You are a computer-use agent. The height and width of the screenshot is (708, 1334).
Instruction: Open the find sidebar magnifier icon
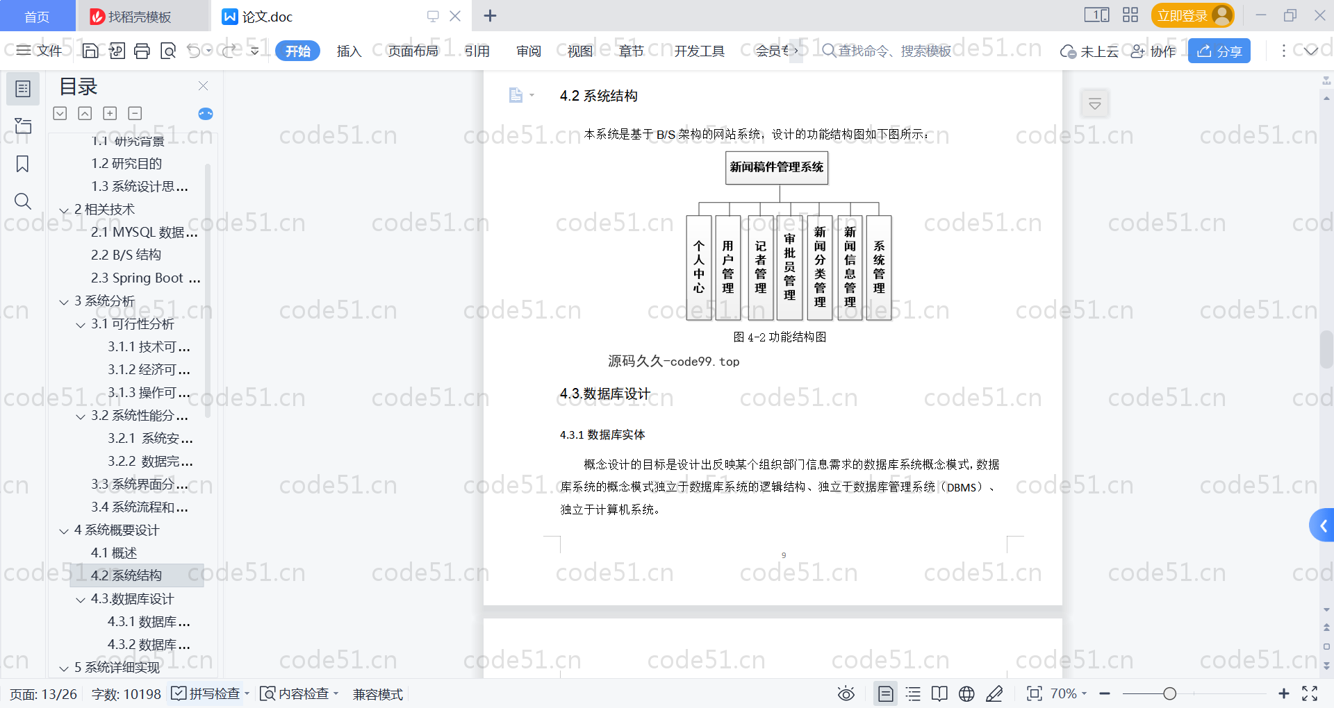tap(23, 201)
